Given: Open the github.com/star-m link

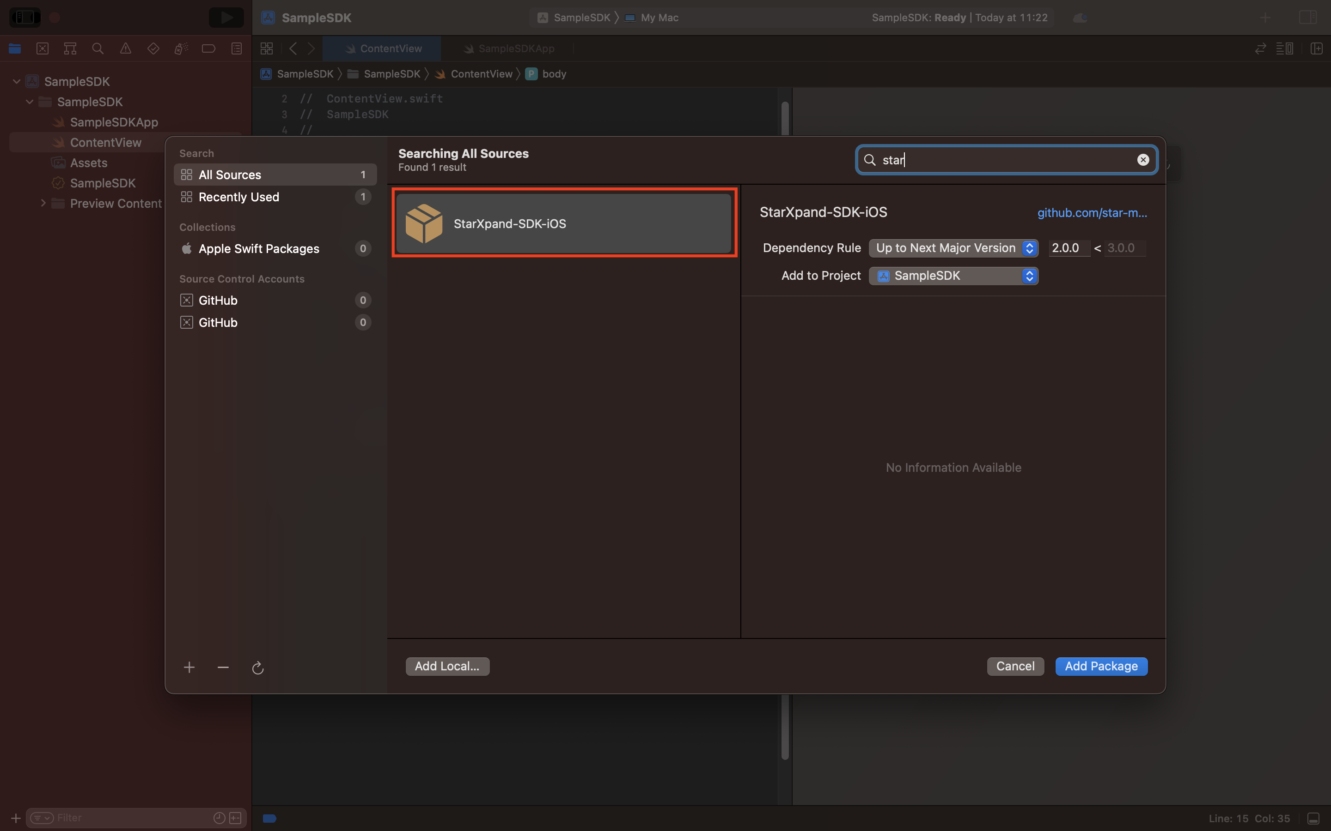Looking at the screenshot, I should click(1092, 213).
